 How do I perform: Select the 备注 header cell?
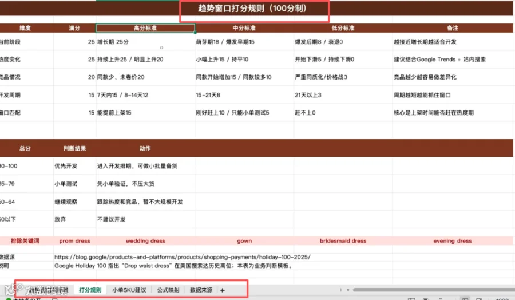click(x=453, y=28)
